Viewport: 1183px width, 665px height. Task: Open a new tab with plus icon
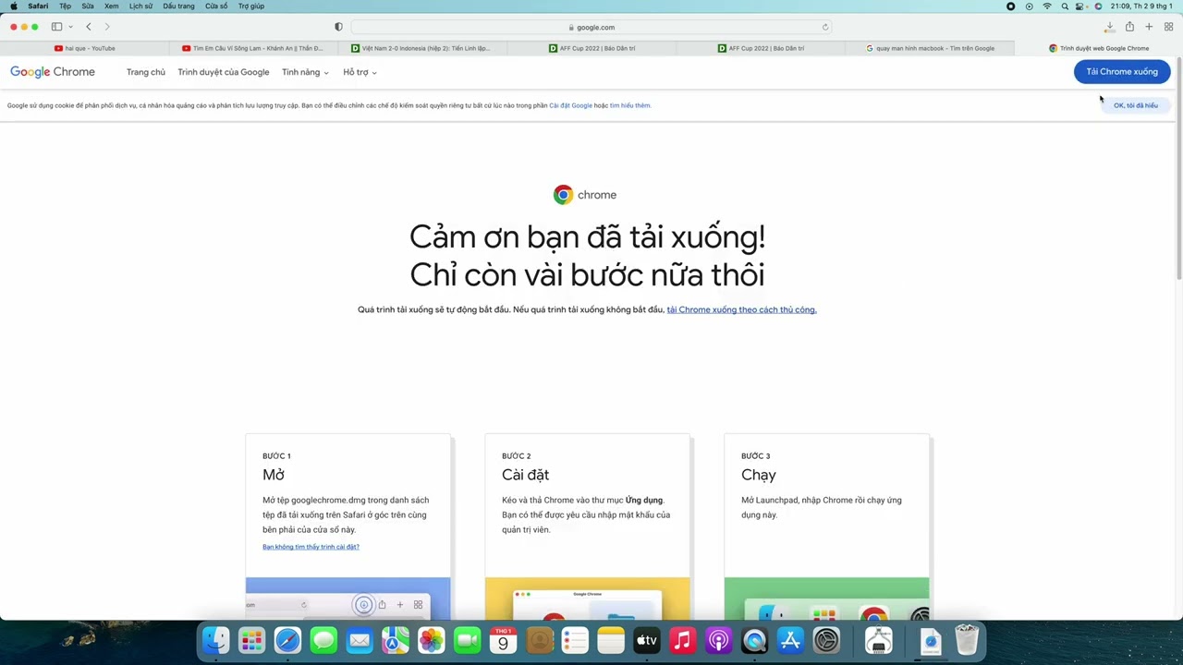tap(1149, 27)
